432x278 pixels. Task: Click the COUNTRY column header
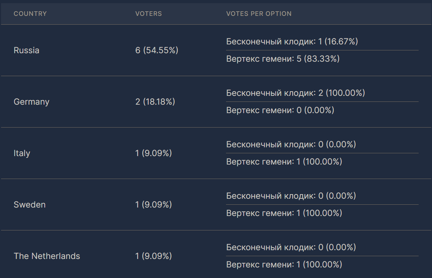tap(30, 14)
